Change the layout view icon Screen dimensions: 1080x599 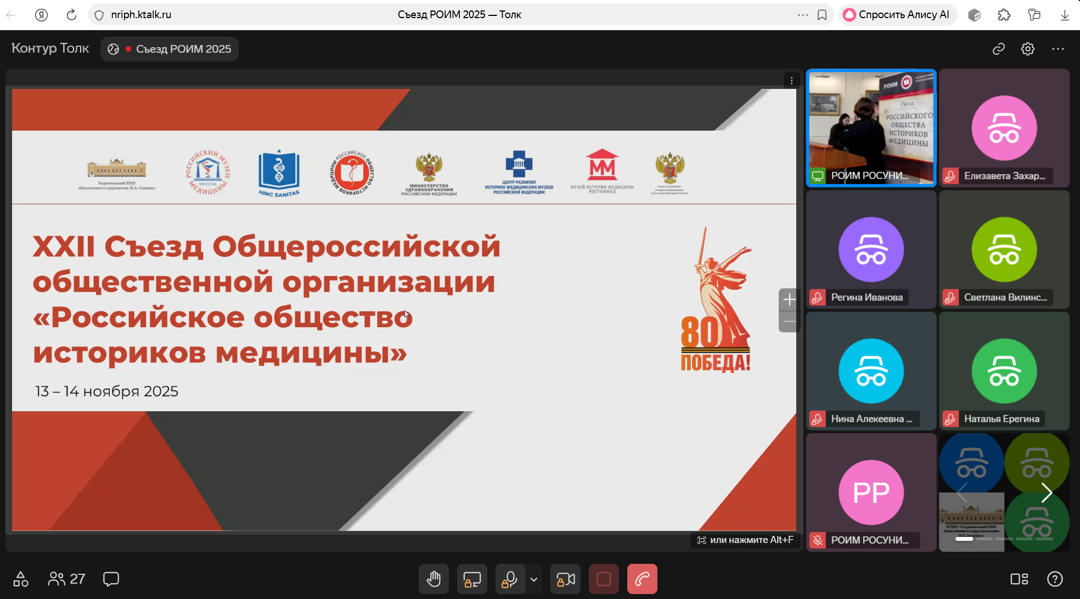[1019, 579]
